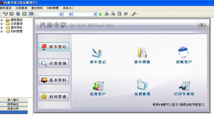This screenshot has width=214, height=116.
Task: Switch to the 信息分析 tab
Action: [13, 109]
